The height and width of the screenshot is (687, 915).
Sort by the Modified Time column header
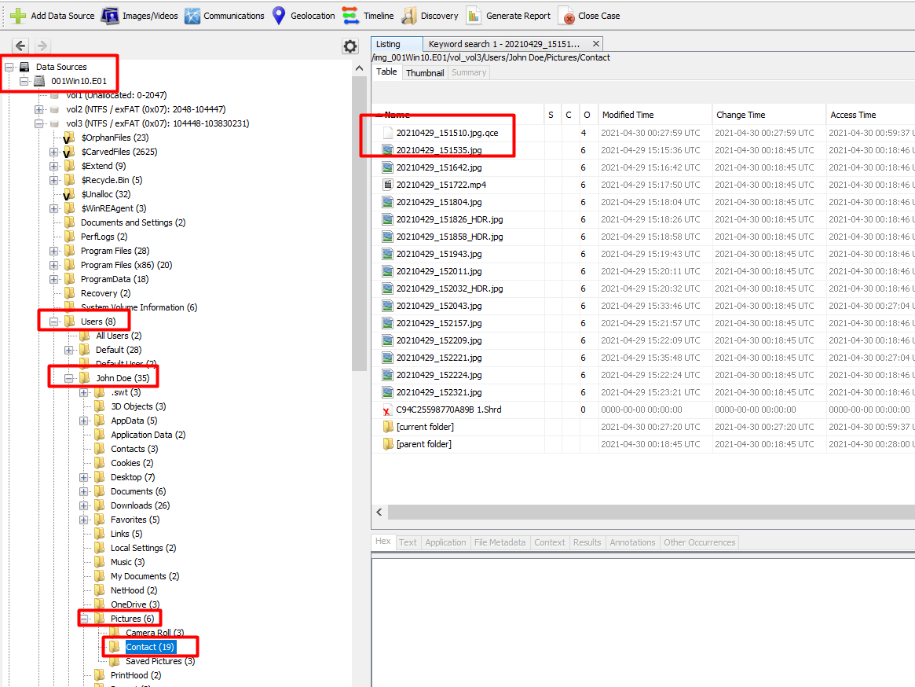pos(628,115)
